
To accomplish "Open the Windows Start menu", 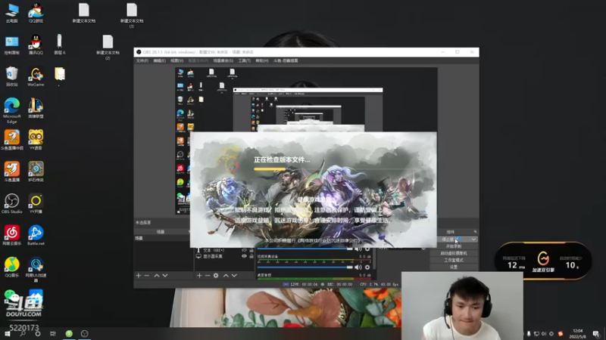I will pos(7,333).
